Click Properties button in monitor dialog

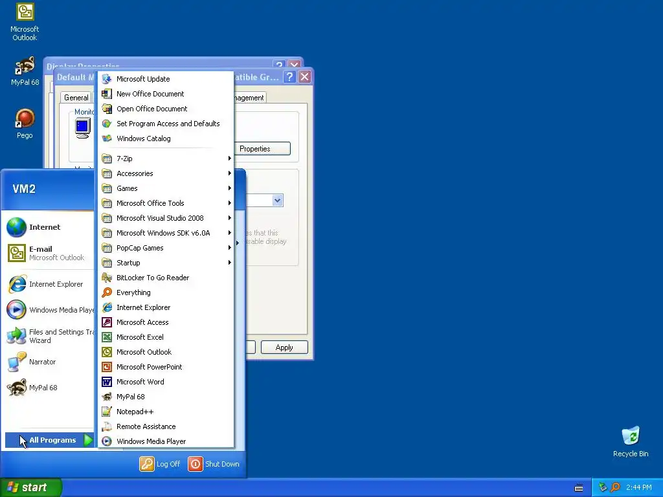click(262, 149)
